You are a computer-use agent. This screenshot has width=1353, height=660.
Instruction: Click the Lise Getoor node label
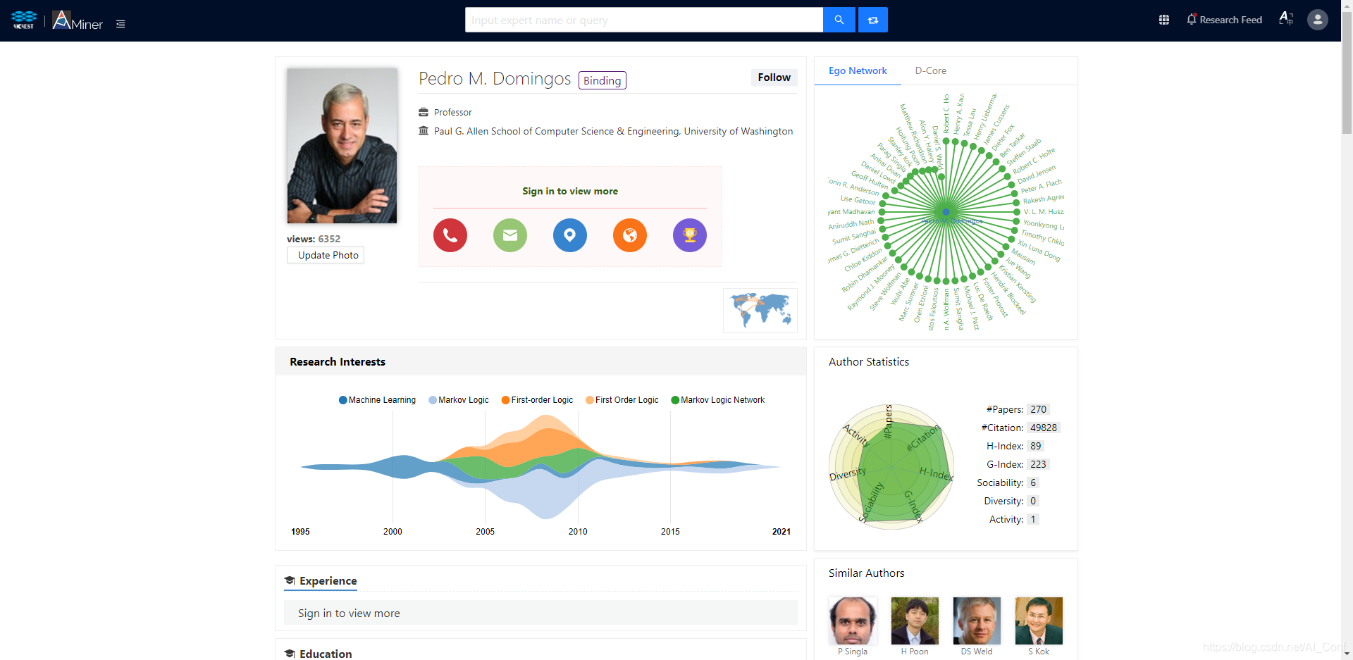tap(858, 200)
